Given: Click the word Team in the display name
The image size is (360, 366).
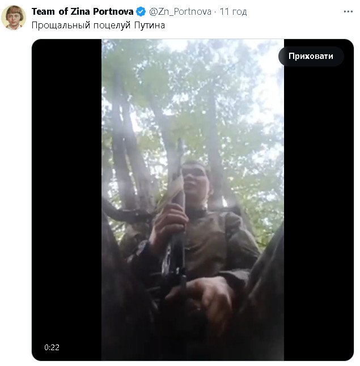Looking at the screenshot, I should (x=43, y=12).
